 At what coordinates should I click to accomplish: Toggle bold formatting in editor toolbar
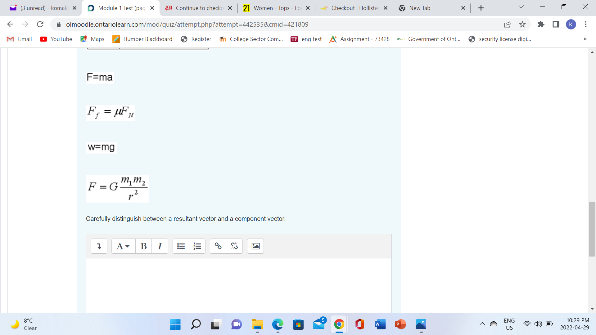pos(143,246)
